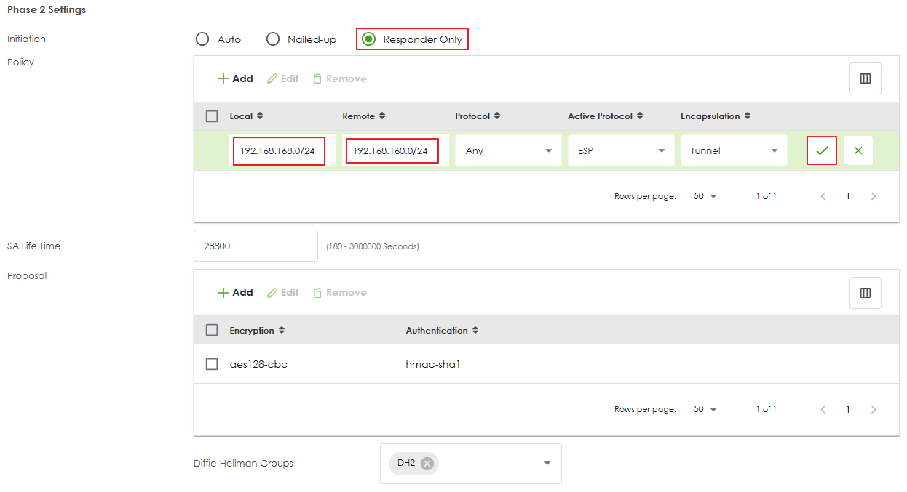
Task: Remove DH2 tag from Diffie-Hellman Groups
Action: coord(427,464)
